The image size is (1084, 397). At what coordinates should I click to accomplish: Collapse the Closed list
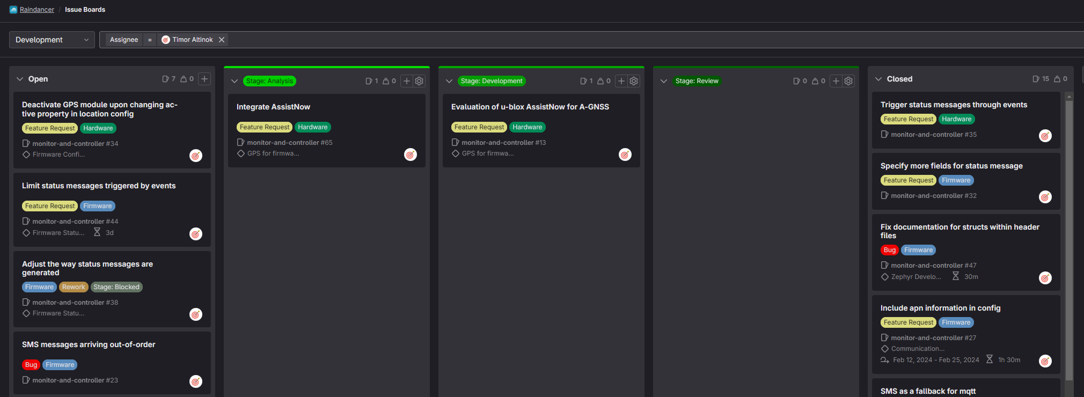878,79
